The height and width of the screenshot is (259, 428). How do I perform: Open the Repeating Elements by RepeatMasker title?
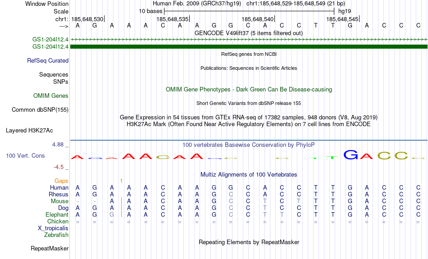point(249,242)
